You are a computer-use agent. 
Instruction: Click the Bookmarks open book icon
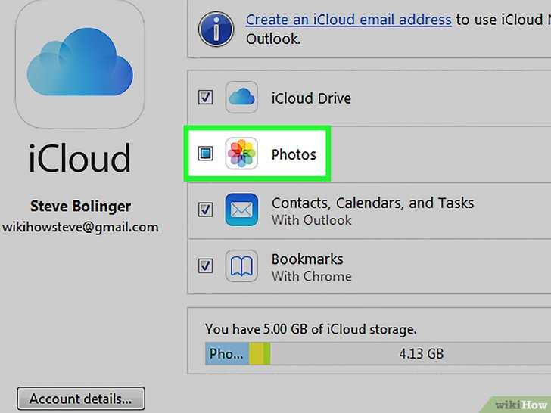coord(241,265)
